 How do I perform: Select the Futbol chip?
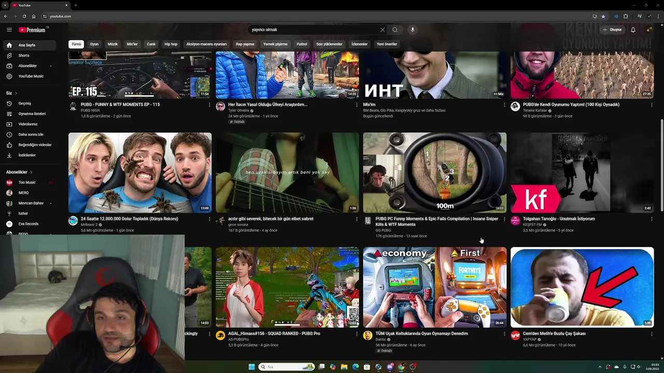(302, 44)
